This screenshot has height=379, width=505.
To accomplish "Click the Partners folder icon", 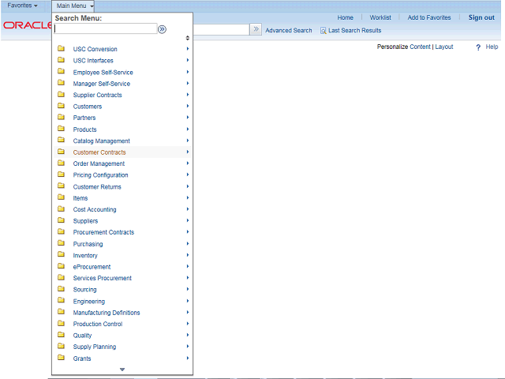I will 61,118.
